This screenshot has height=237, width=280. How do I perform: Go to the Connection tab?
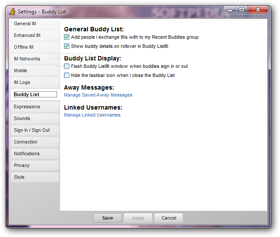pyautogui.click(x=35, y=142)
